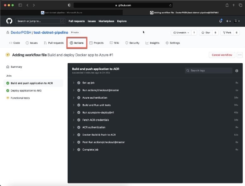Open the workflow three-dots options menu
The image size is (245, 186).
(240, 55)
